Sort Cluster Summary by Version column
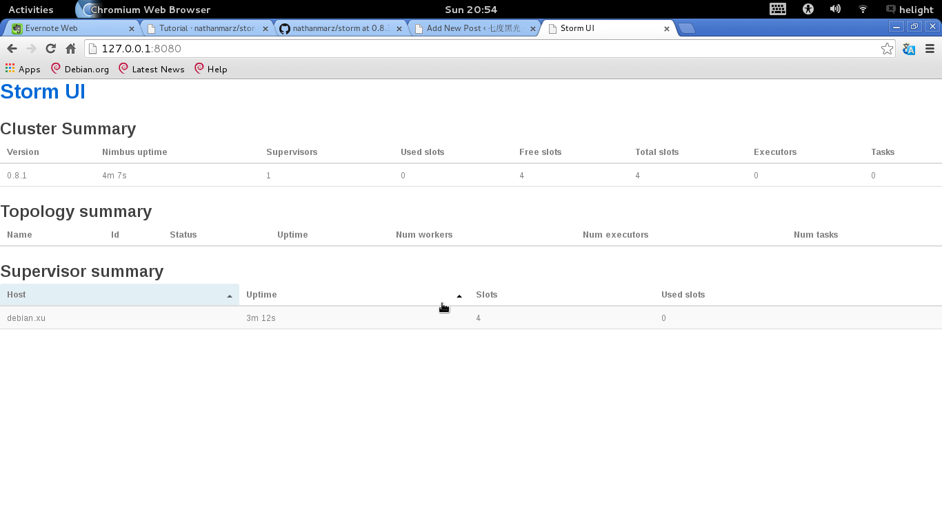942x529 pixels. pyautogui.click(x=23, y=152)
